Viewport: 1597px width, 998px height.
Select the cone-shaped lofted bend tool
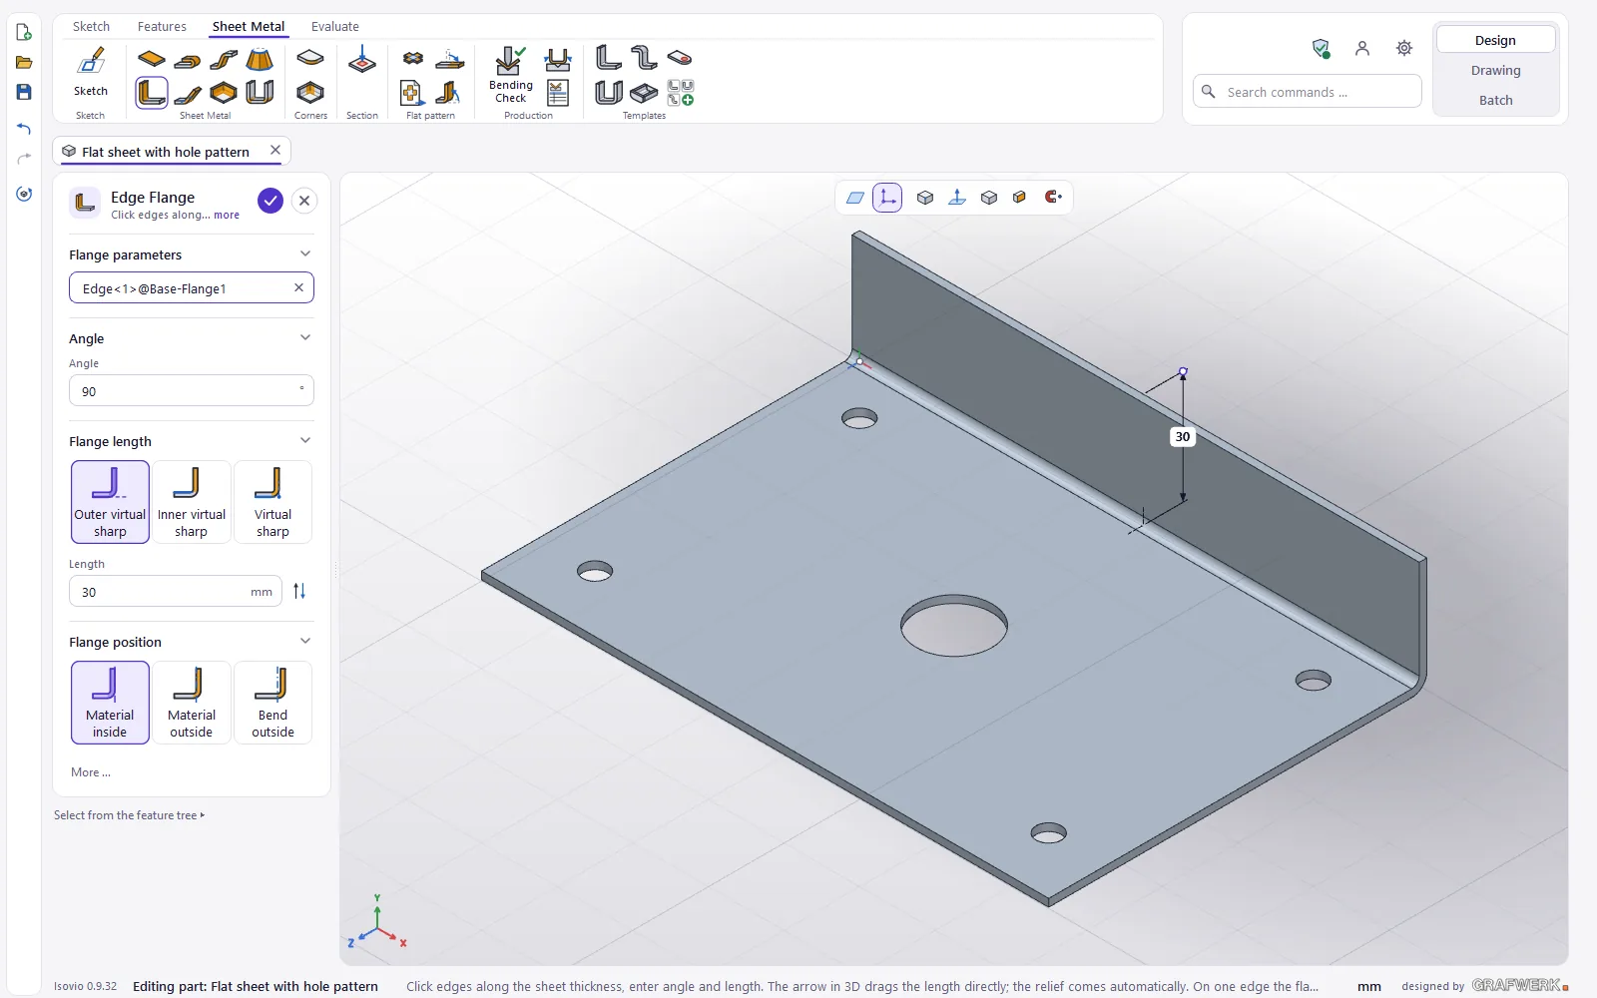260,60
